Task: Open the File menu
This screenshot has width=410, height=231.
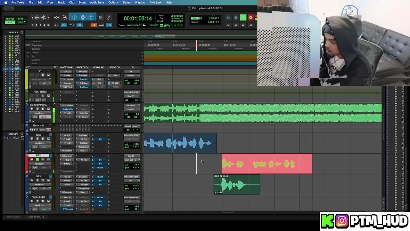Action: pyautogui.click(x=31, y=3)
